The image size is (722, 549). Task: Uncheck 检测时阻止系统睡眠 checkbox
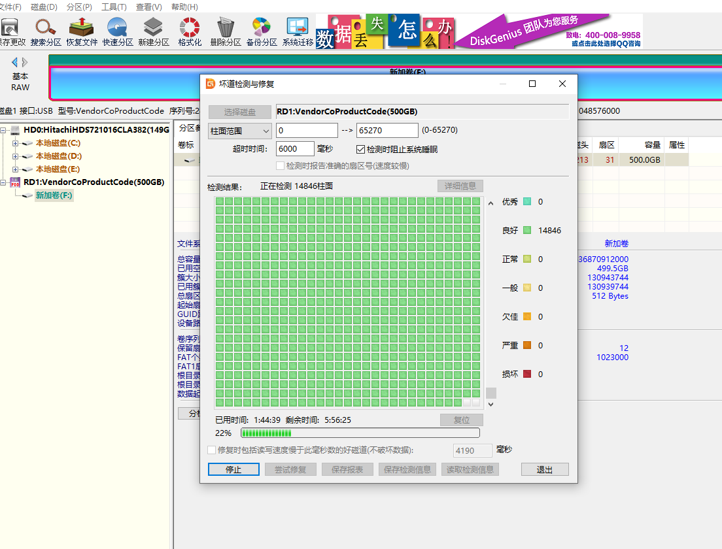click(x=360, y=149)
